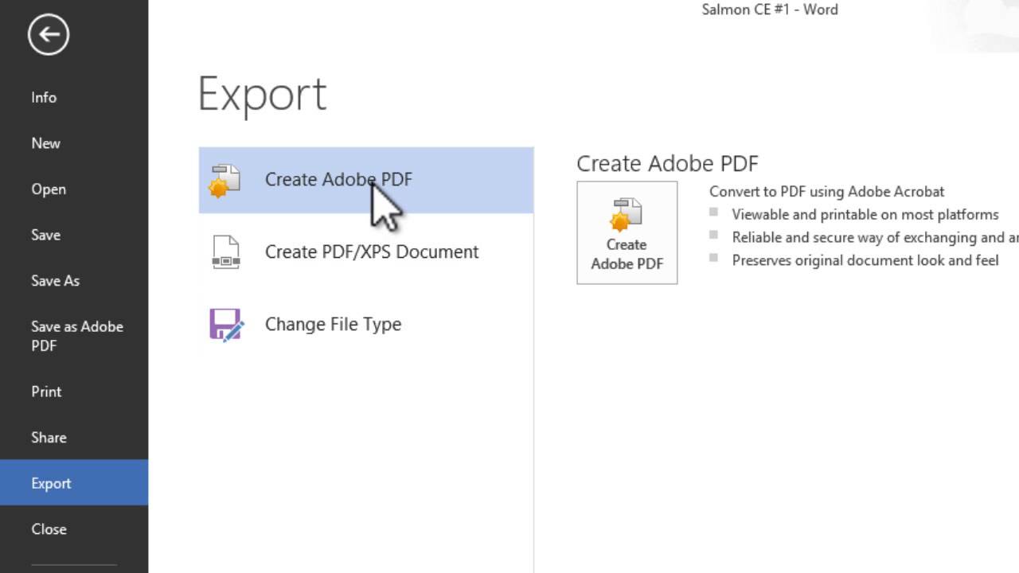The width and height of the screenshot is (1019, 573).
Task: Click 'Convert to PDF using Adobe Acrobat' text
Action: coord(826,192)
